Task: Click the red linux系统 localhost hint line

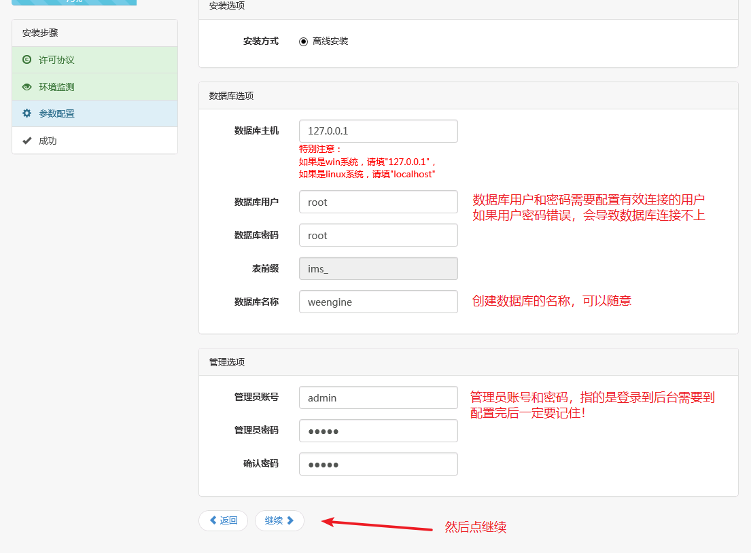Action: [x=367, y=175]
